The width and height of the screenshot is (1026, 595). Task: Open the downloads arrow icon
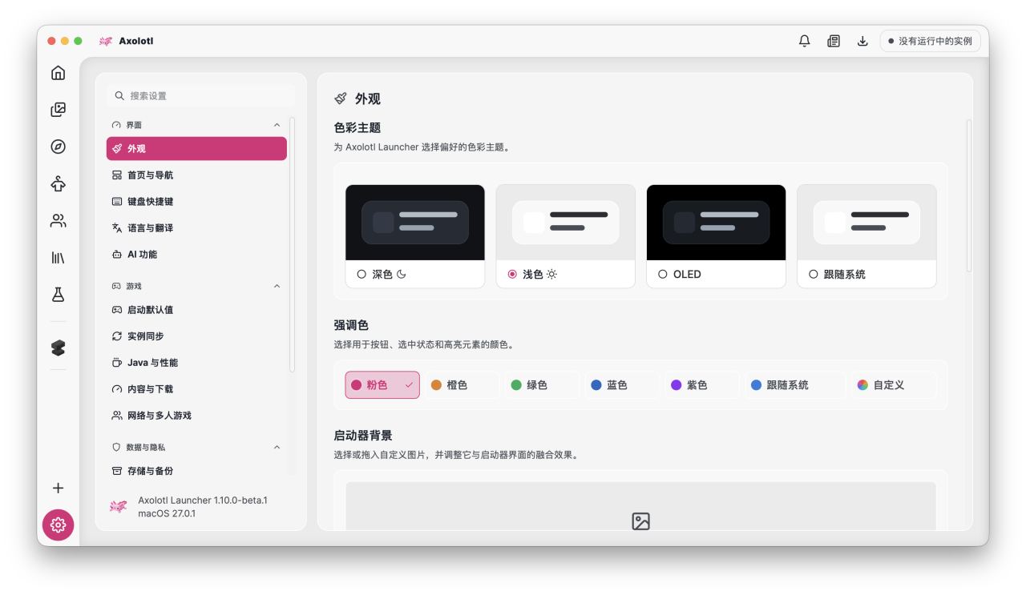pos(862,41)
